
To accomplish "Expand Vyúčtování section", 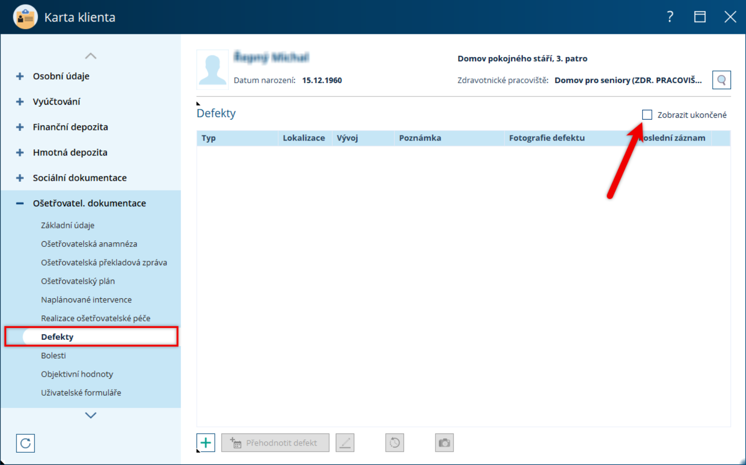I will coord(20,102).
